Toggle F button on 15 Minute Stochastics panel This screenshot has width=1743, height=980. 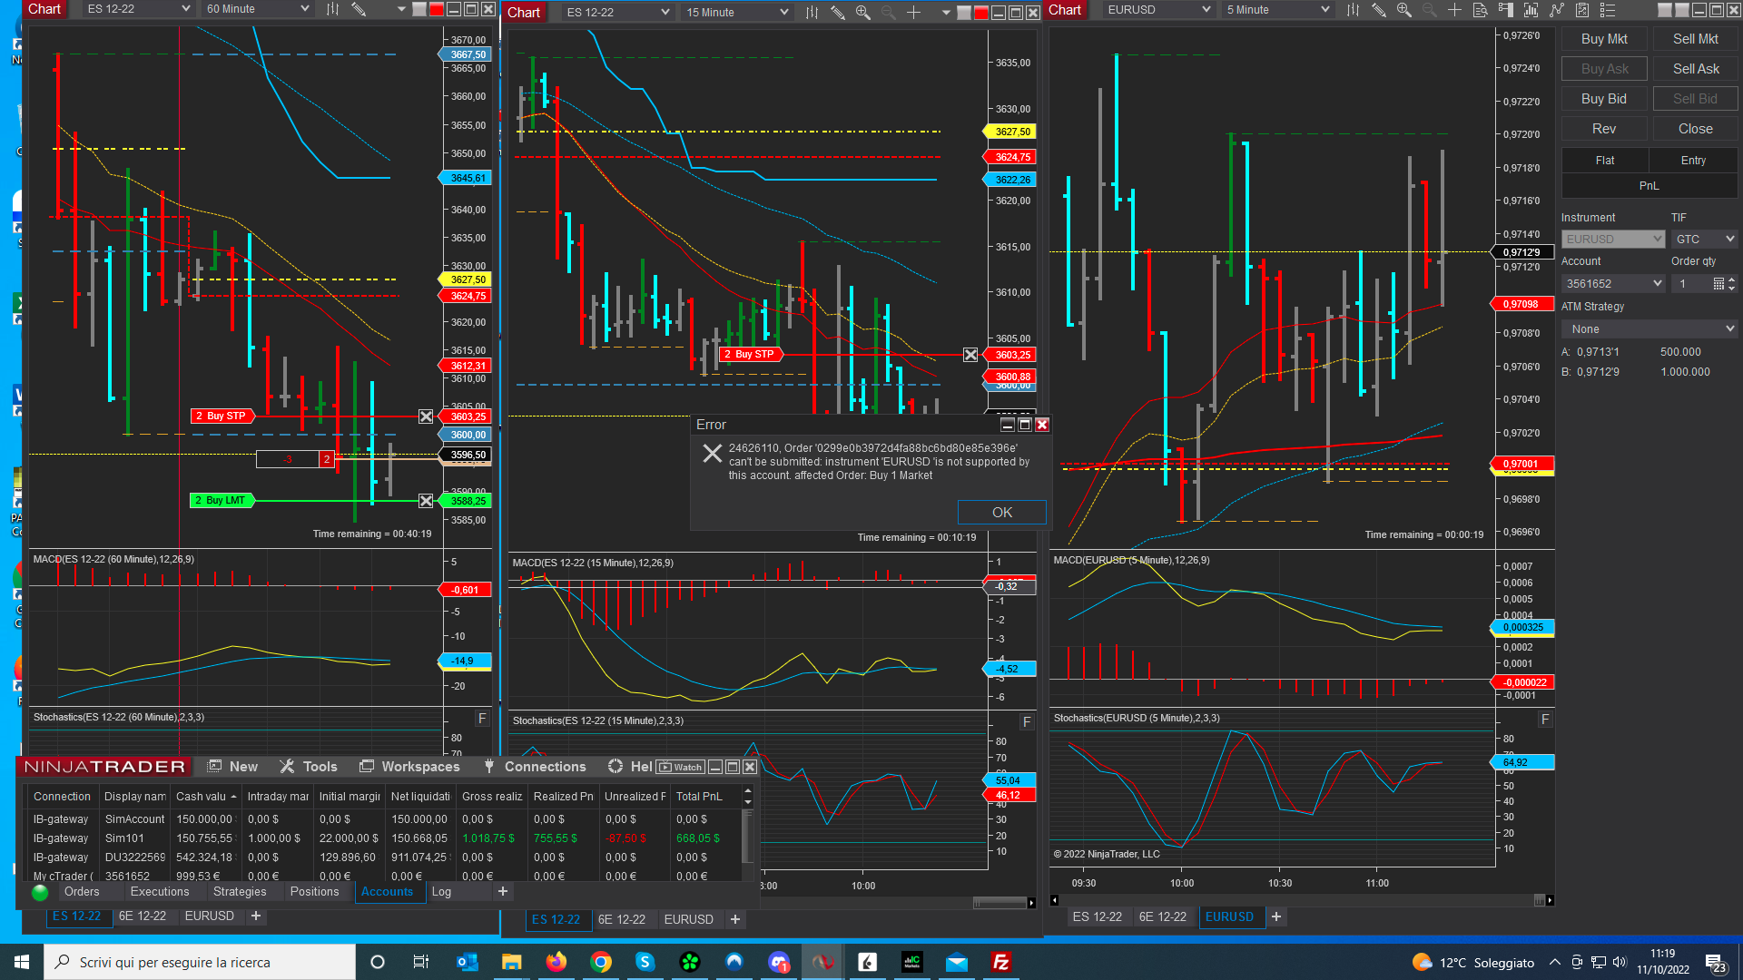[x=1027, y=722]
